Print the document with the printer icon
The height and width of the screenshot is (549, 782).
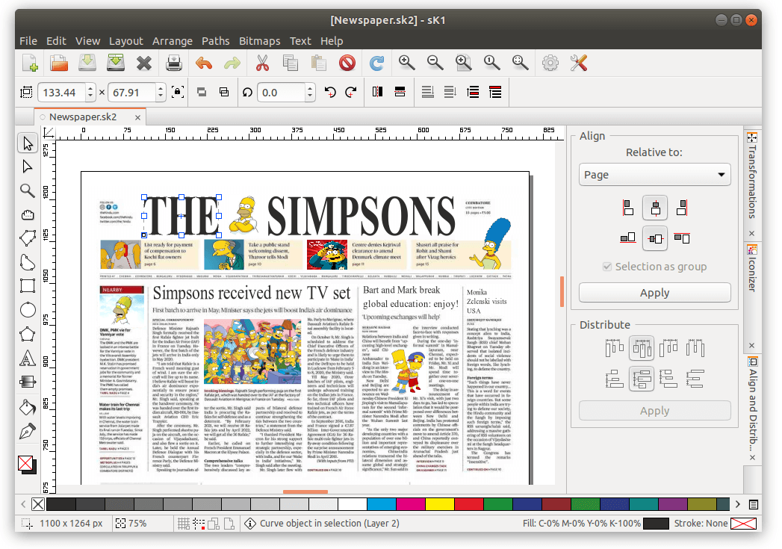pyautogui.click(x=173, y=63)
